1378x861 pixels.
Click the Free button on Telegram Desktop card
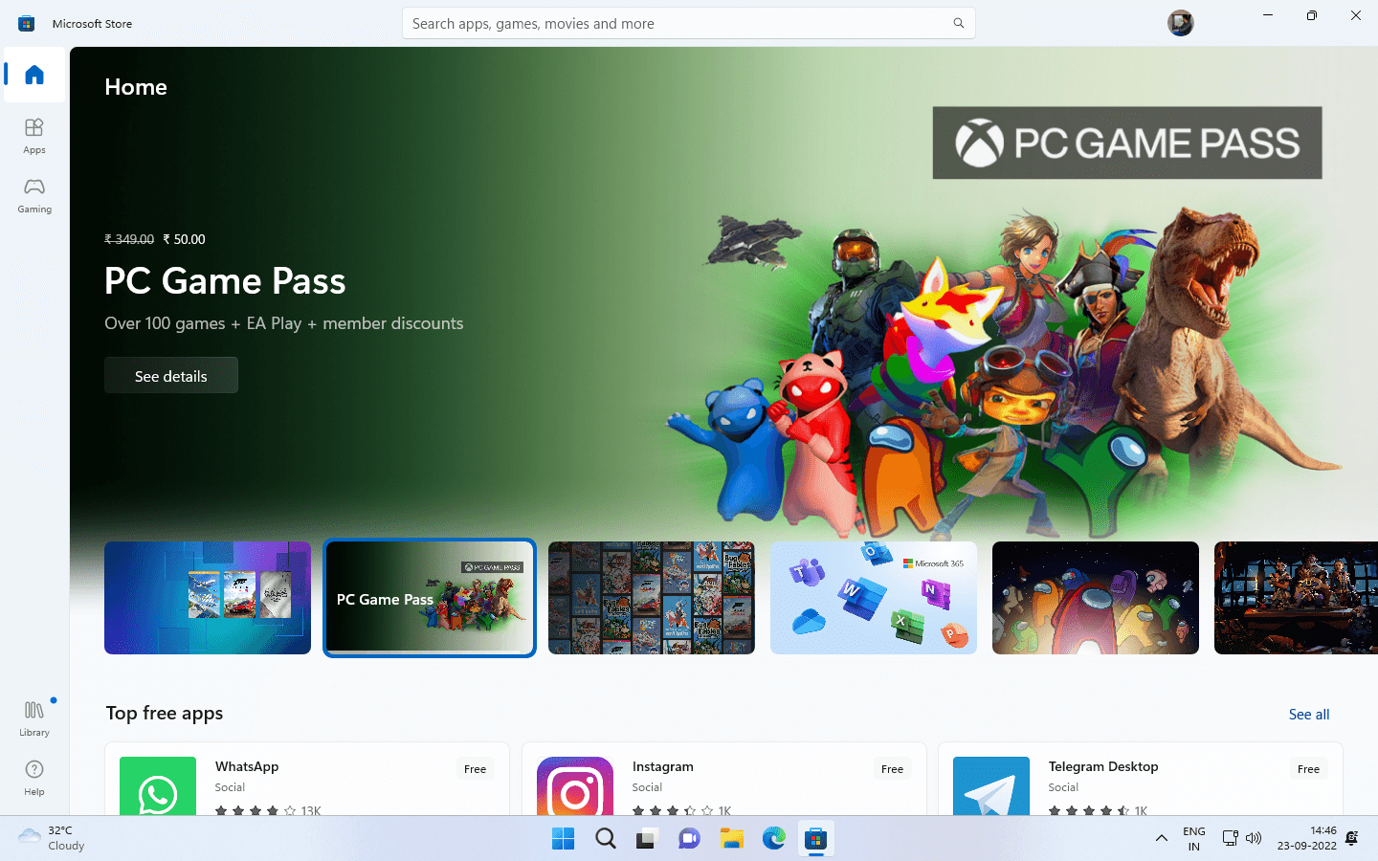coord(1308,769)
